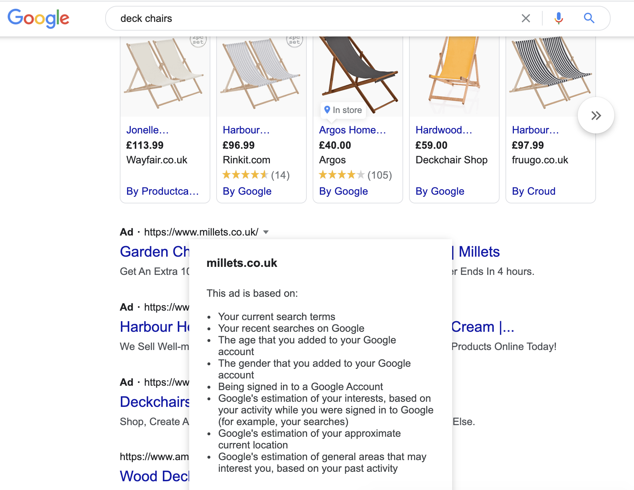Image resolution: width=634 pixels, height=490 pixels.
Task: Expand the millets.co.uk ad info dropdown arrow
Action: [x=266, y=232]
